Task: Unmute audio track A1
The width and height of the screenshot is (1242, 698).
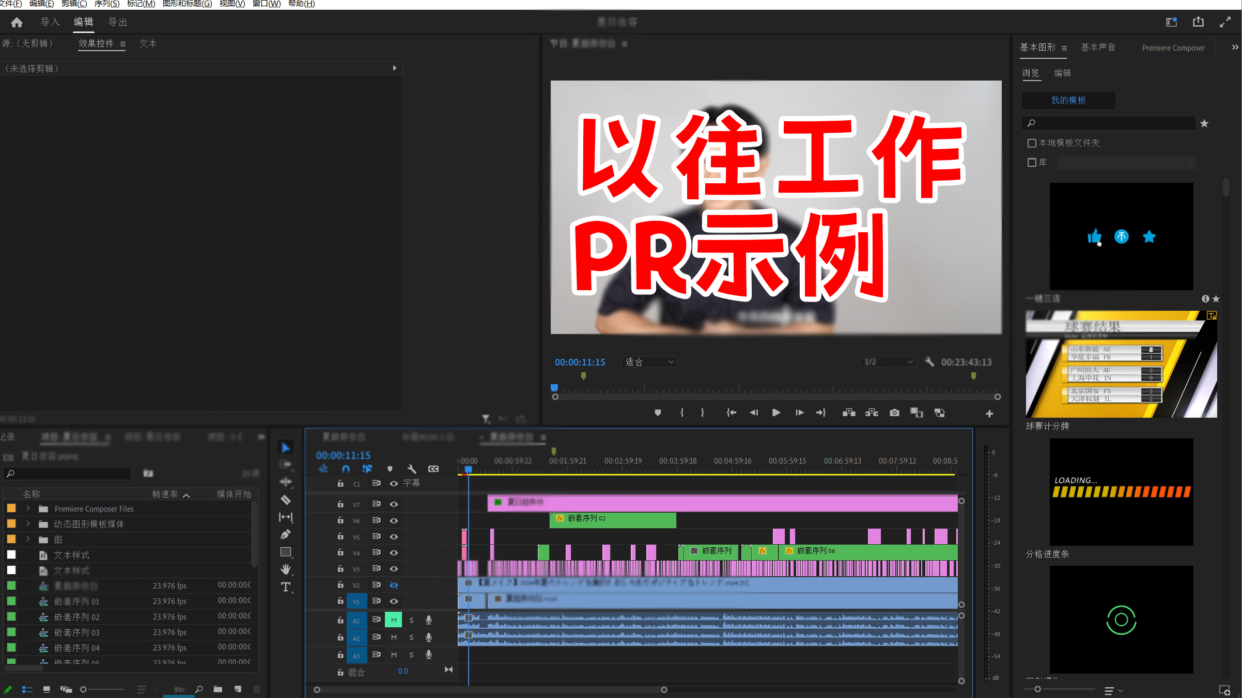Action: [x=394, y=620]
